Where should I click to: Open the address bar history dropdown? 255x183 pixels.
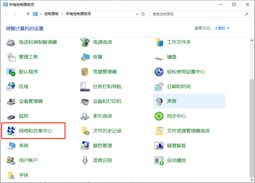pos(137,14)
